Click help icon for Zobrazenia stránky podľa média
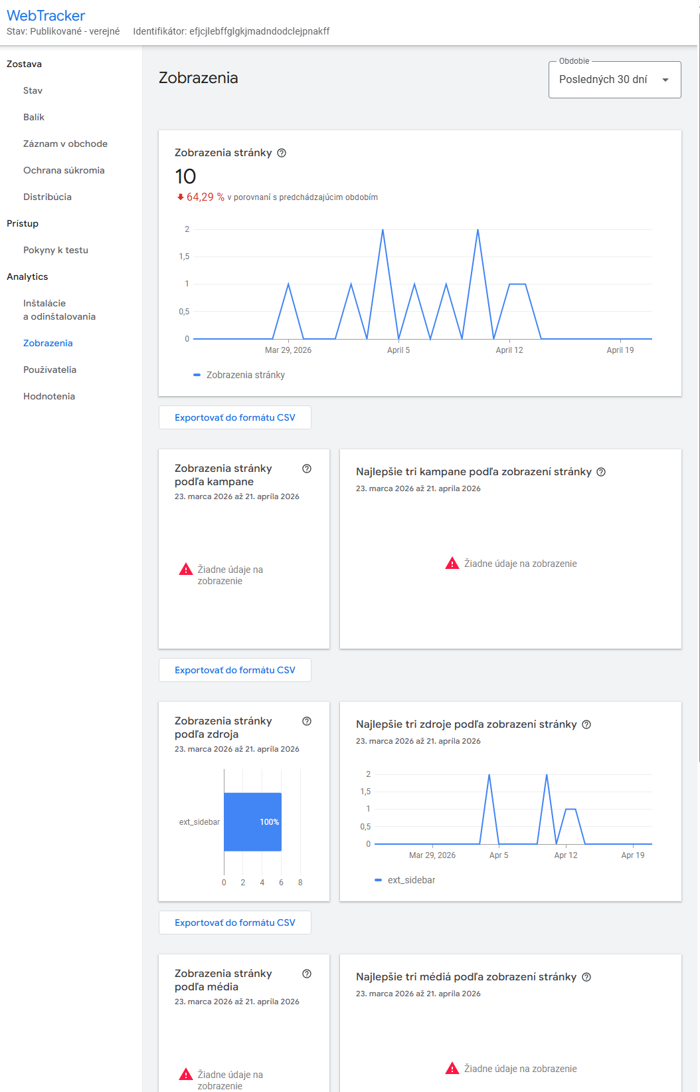The image size is (700, 1092). tap(307, 974)
